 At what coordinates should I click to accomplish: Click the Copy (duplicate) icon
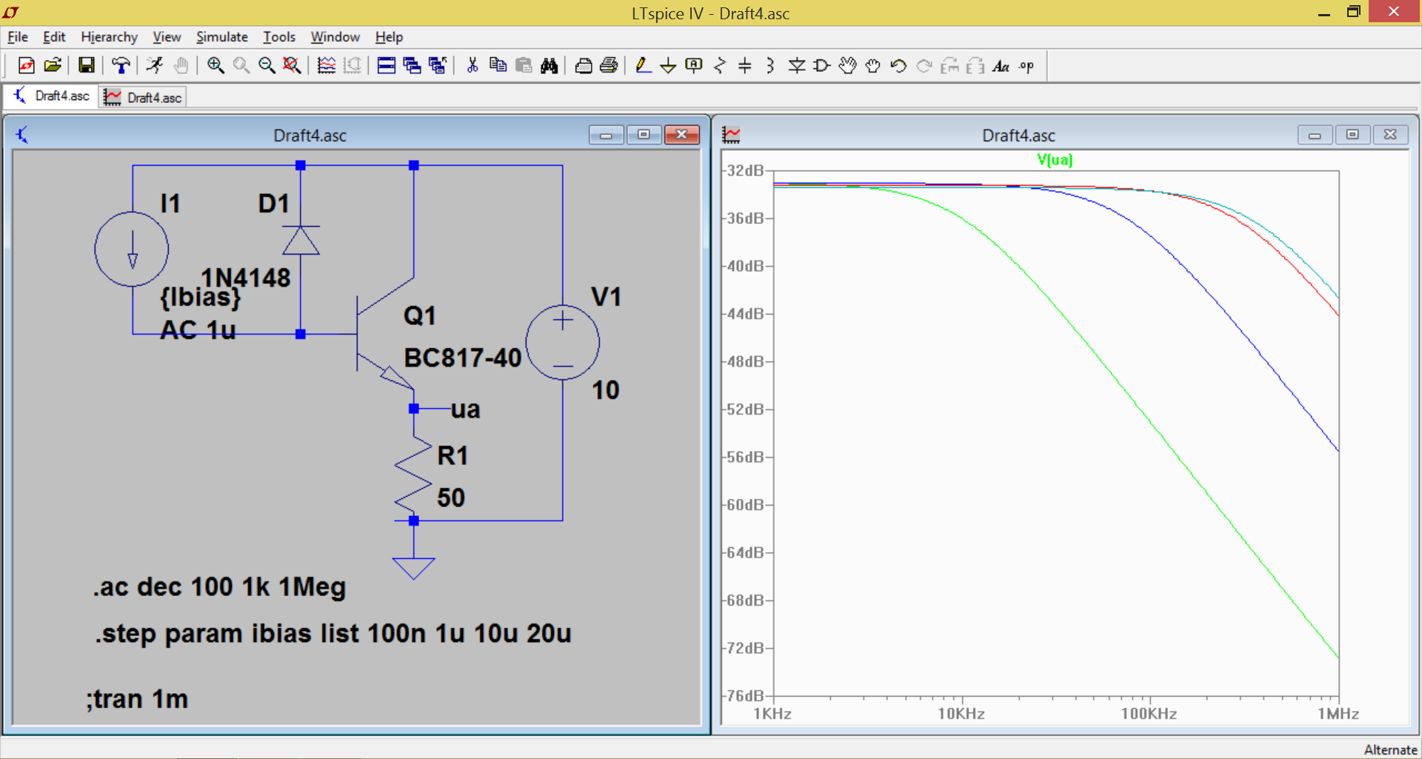tap(498, 66)
